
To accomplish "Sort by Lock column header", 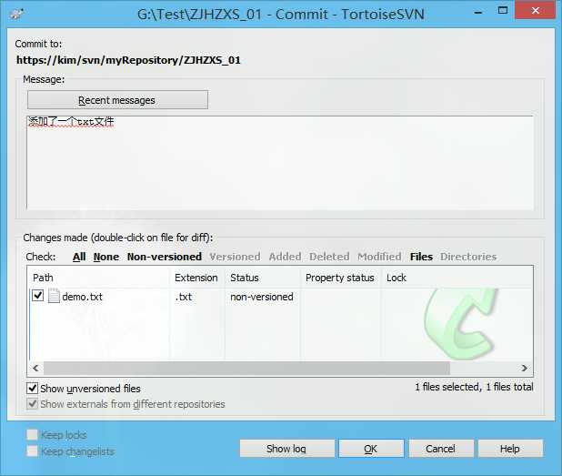I will click(x=396, y=278).
